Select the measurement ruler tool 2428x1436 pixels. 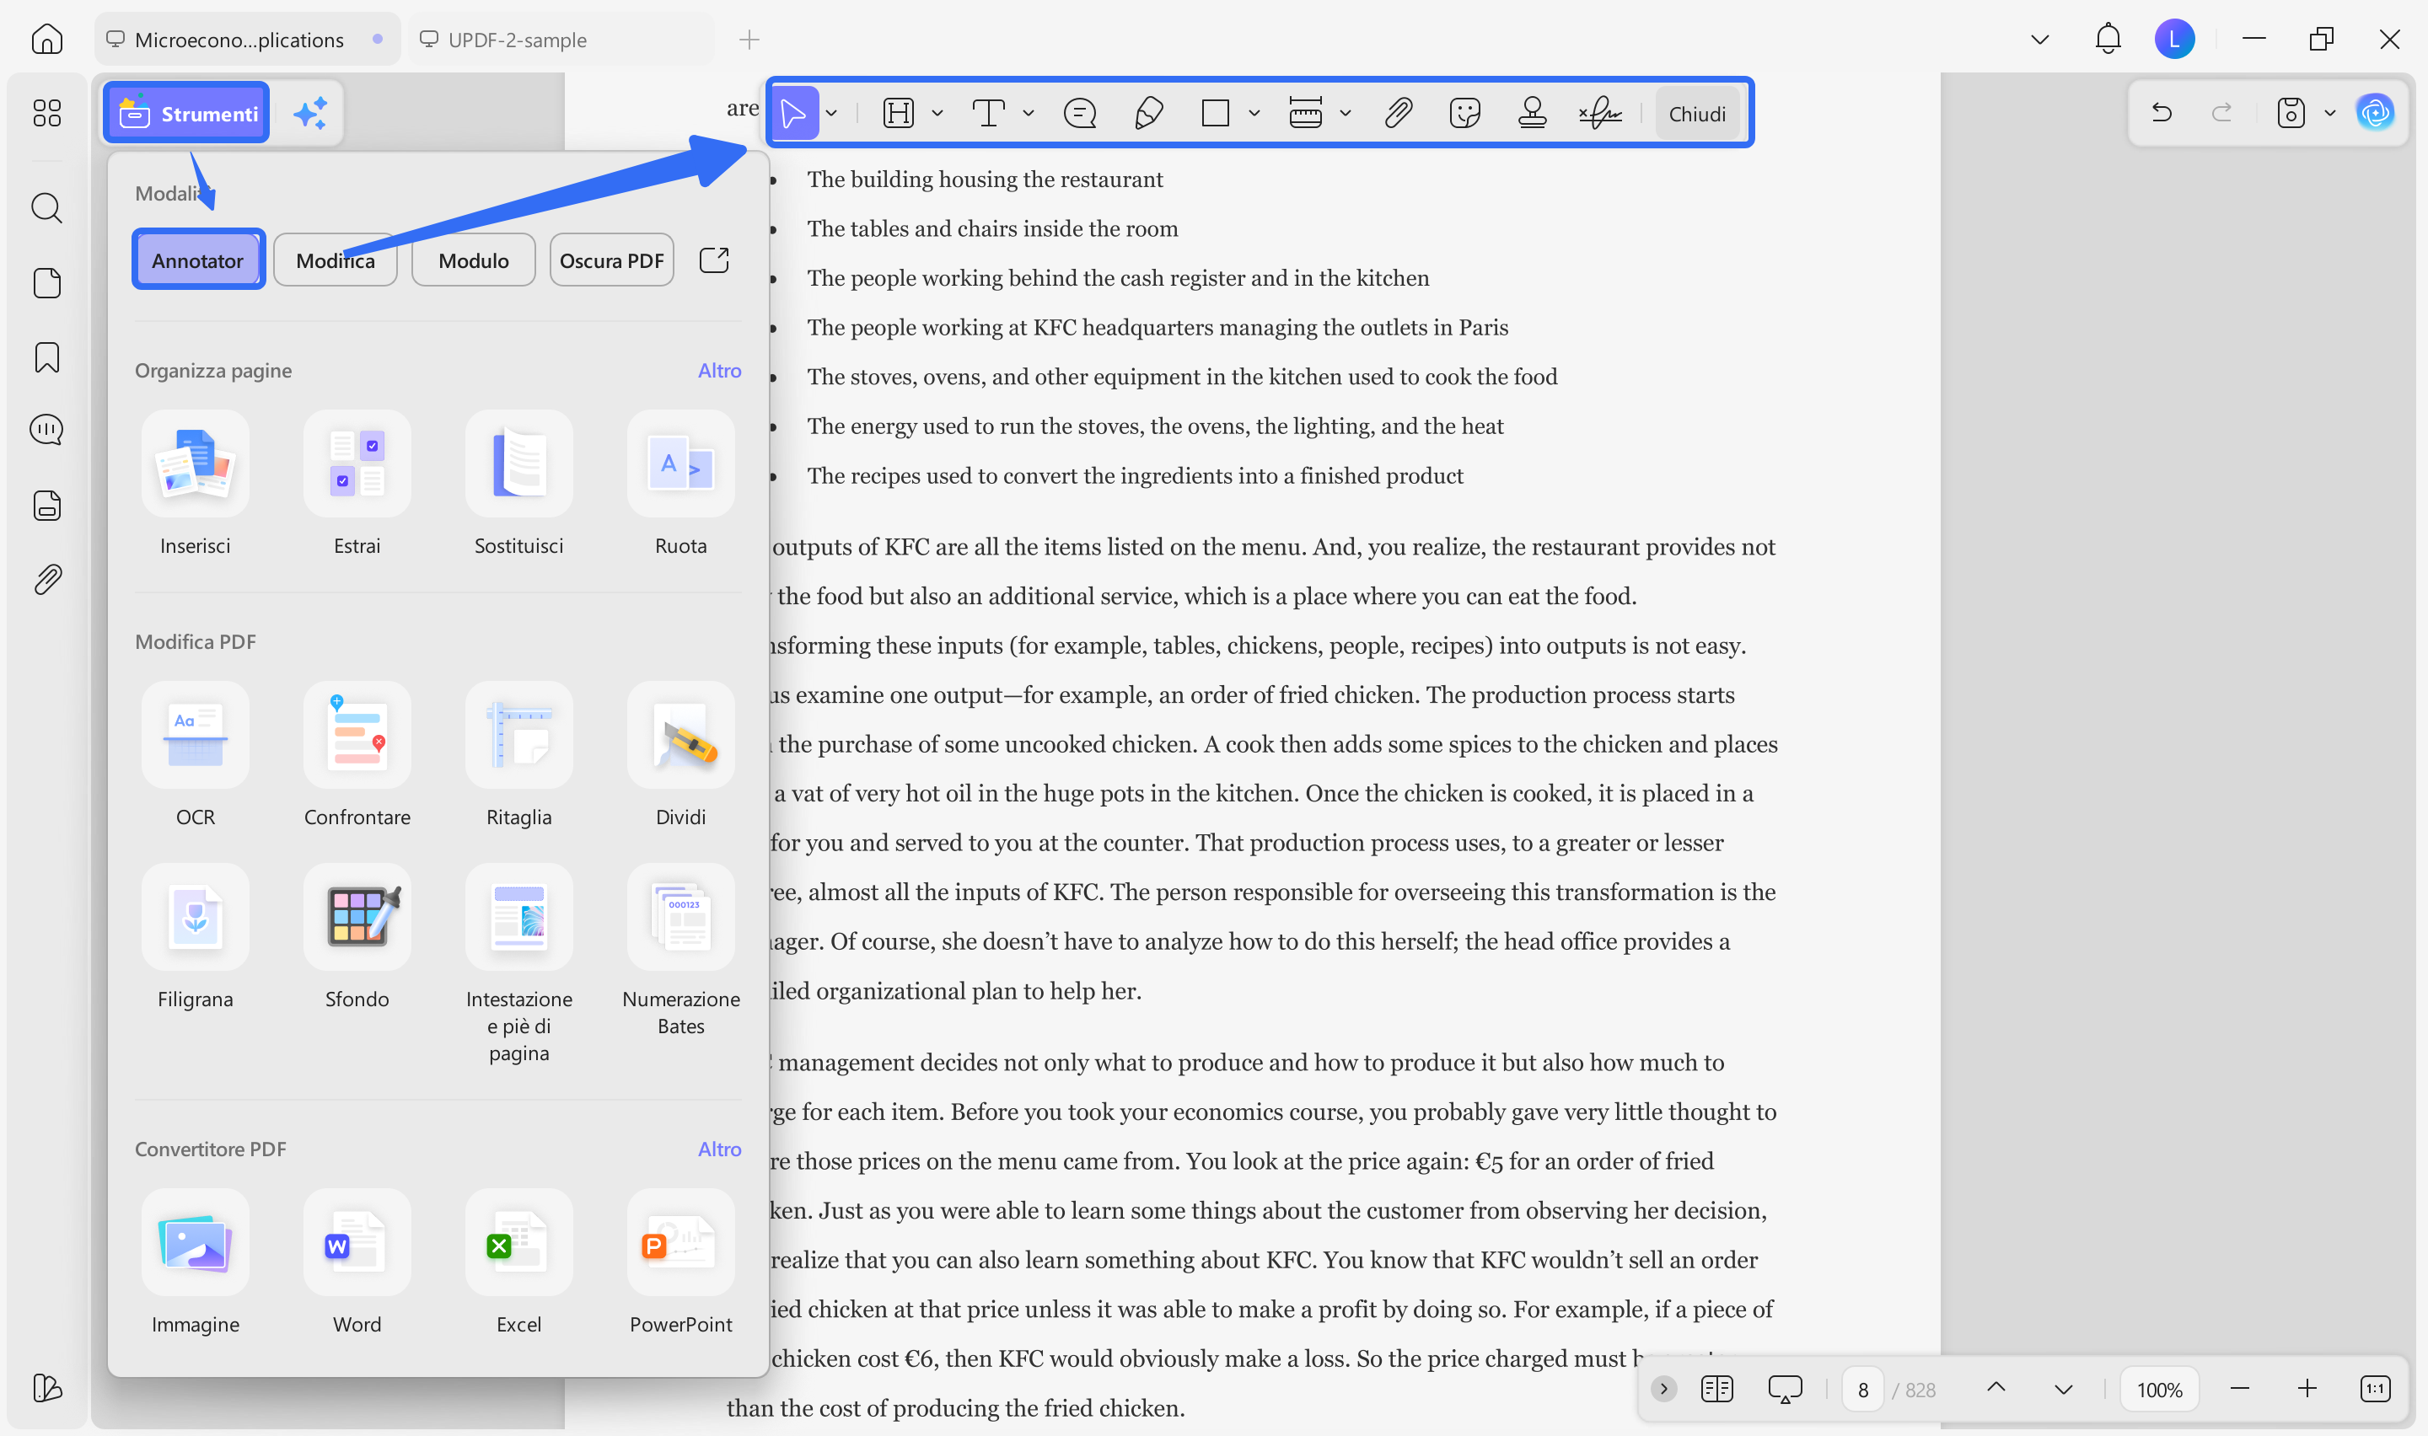1305,113
